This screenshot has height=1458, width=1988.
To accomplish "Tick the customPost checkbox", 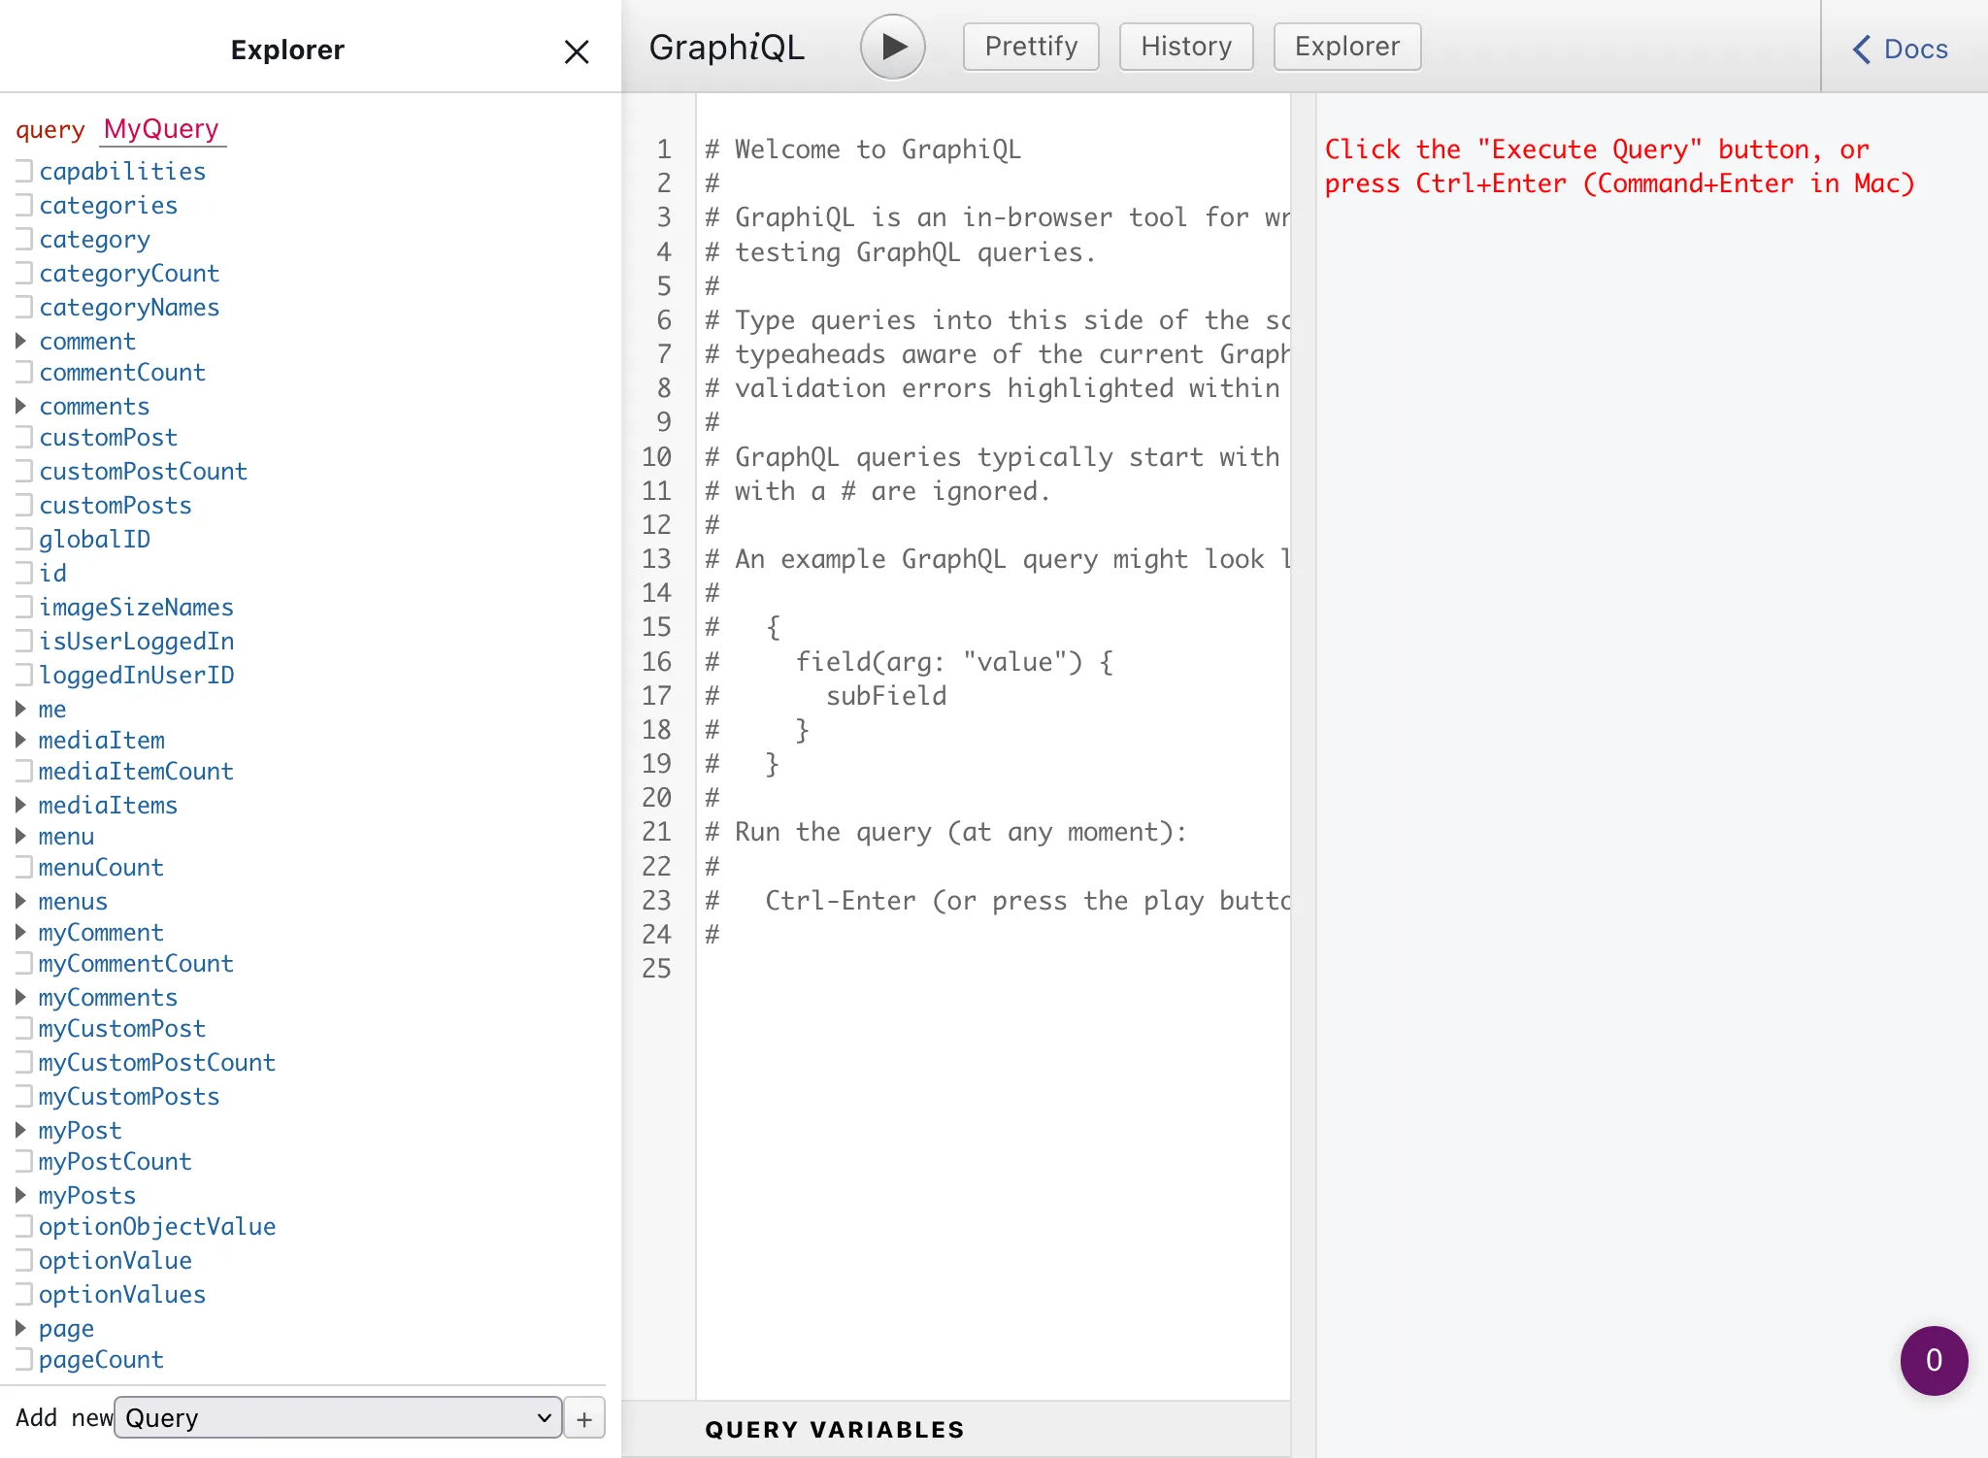I will click(x=24, y=437).
